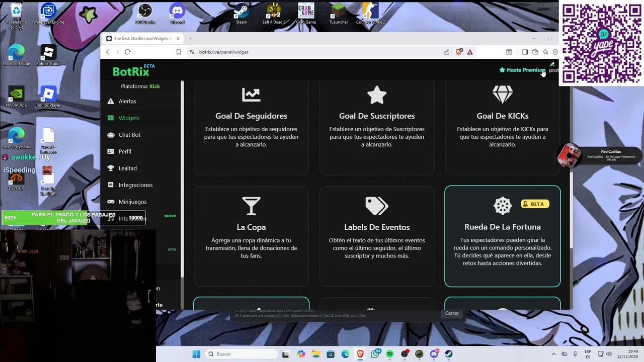This screenshot has height=362, width=644.
Task: Click the Alertas warning triangle icon
Action: 111,101
